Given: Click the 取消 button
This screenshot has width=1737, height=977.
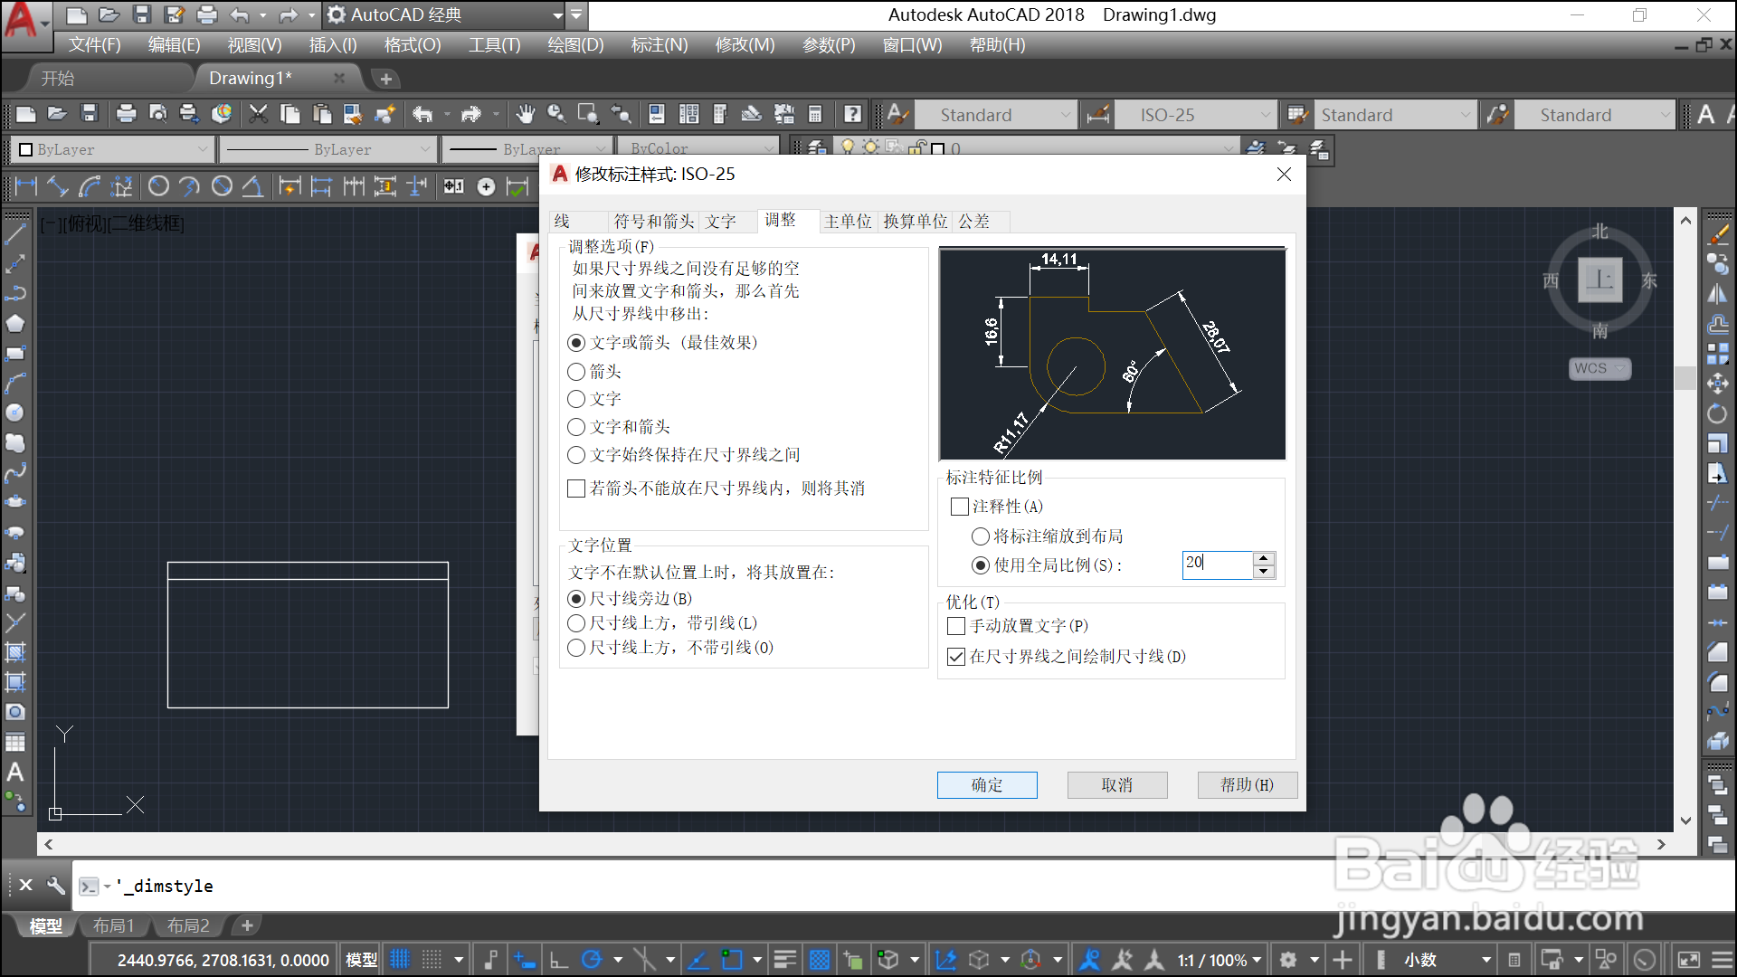Looking at the screenshot, I should tap(1117, 785).
